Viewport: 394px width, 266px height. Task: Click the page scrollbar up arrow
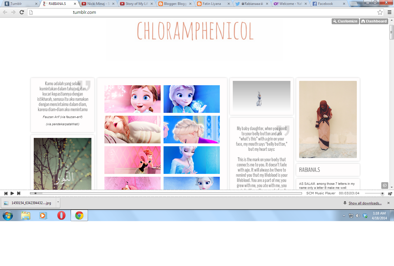[391, 21]
